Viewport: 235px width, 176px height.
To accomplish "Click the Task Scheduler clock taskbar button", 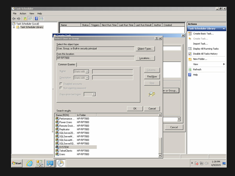I will pyautogui.click(x=61, y=163).
